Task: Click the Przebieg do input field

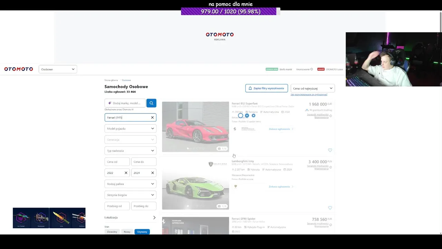Action: [x=144, y=206]
